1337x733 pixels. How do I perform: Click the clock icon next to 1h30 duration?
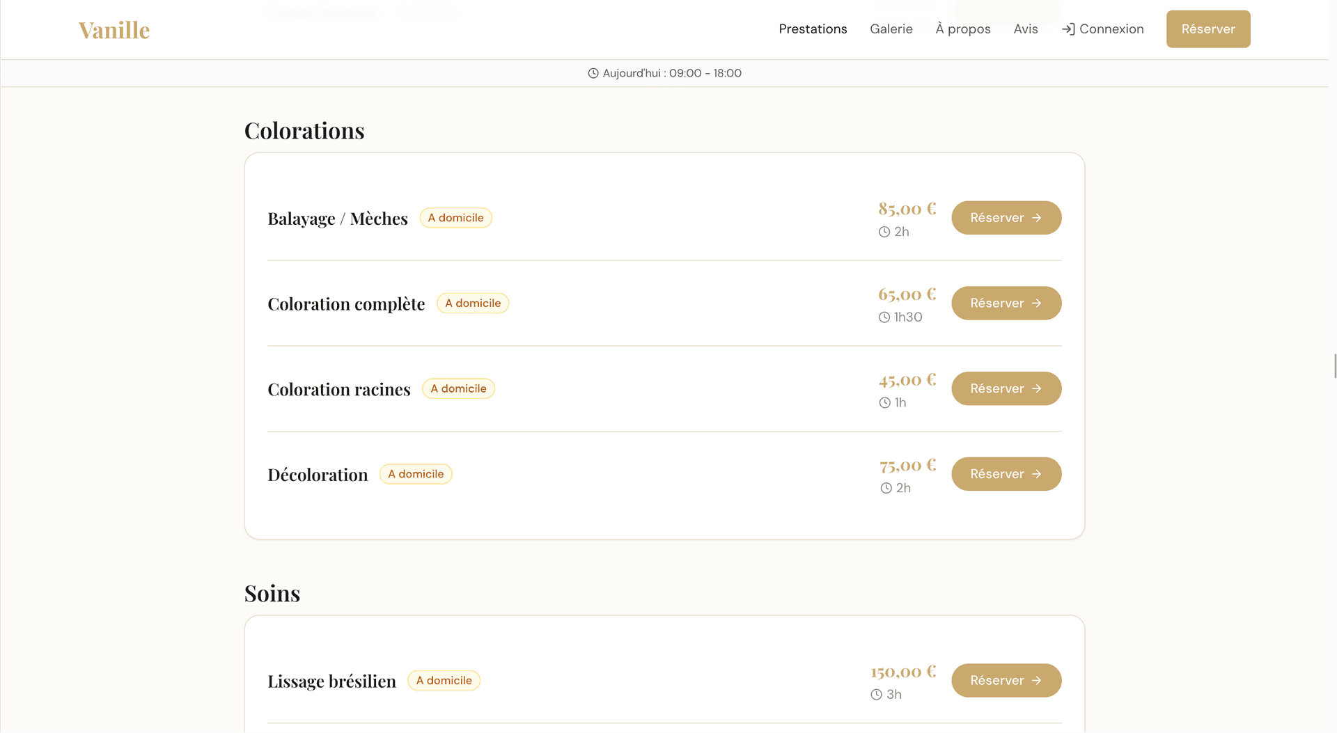click(x=884, y=317)
